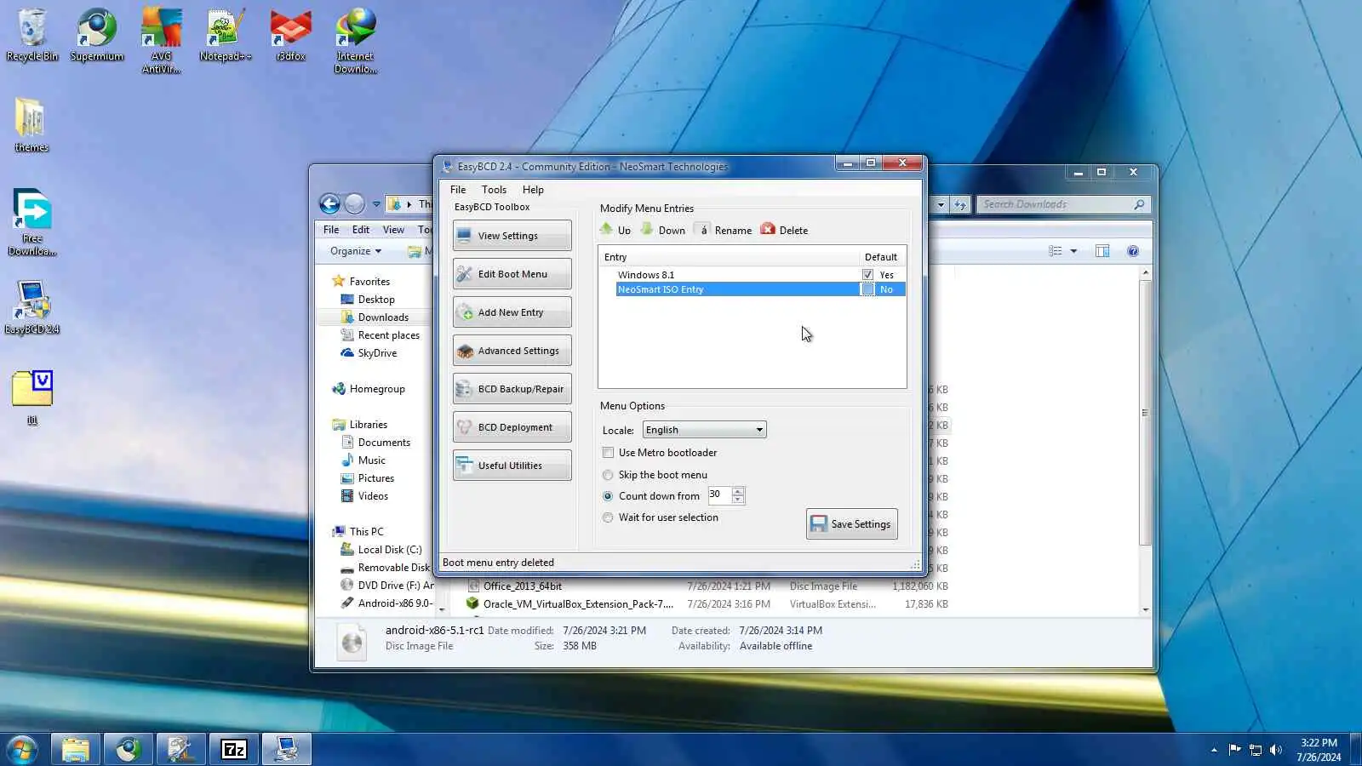This screenshot has width=1362, height=766.
Task: Open the EasyBCD File menu
Action: click(458, 190)
